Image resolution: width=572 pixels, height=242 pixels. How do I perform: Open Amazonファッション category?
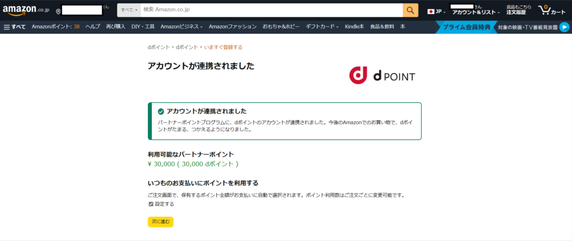[x=233, y=27]
